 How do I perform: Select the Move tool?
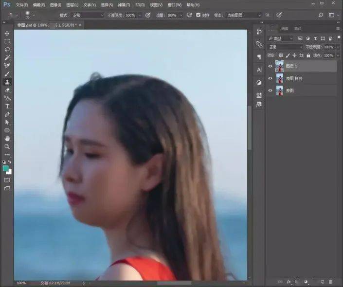(x=7, y=33)
